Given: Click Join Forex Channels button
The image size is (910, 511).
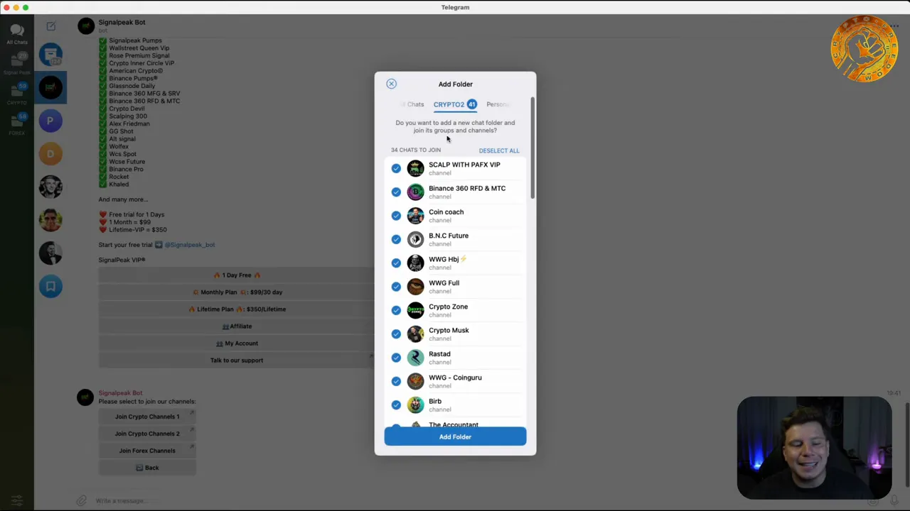Looking at the screenshot, I should click(x=147, y=451).
